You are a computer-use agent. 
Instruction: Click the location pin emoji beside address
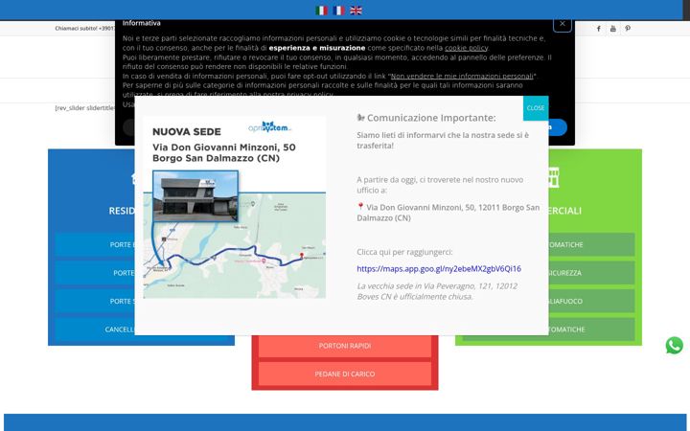click(360, 207)
